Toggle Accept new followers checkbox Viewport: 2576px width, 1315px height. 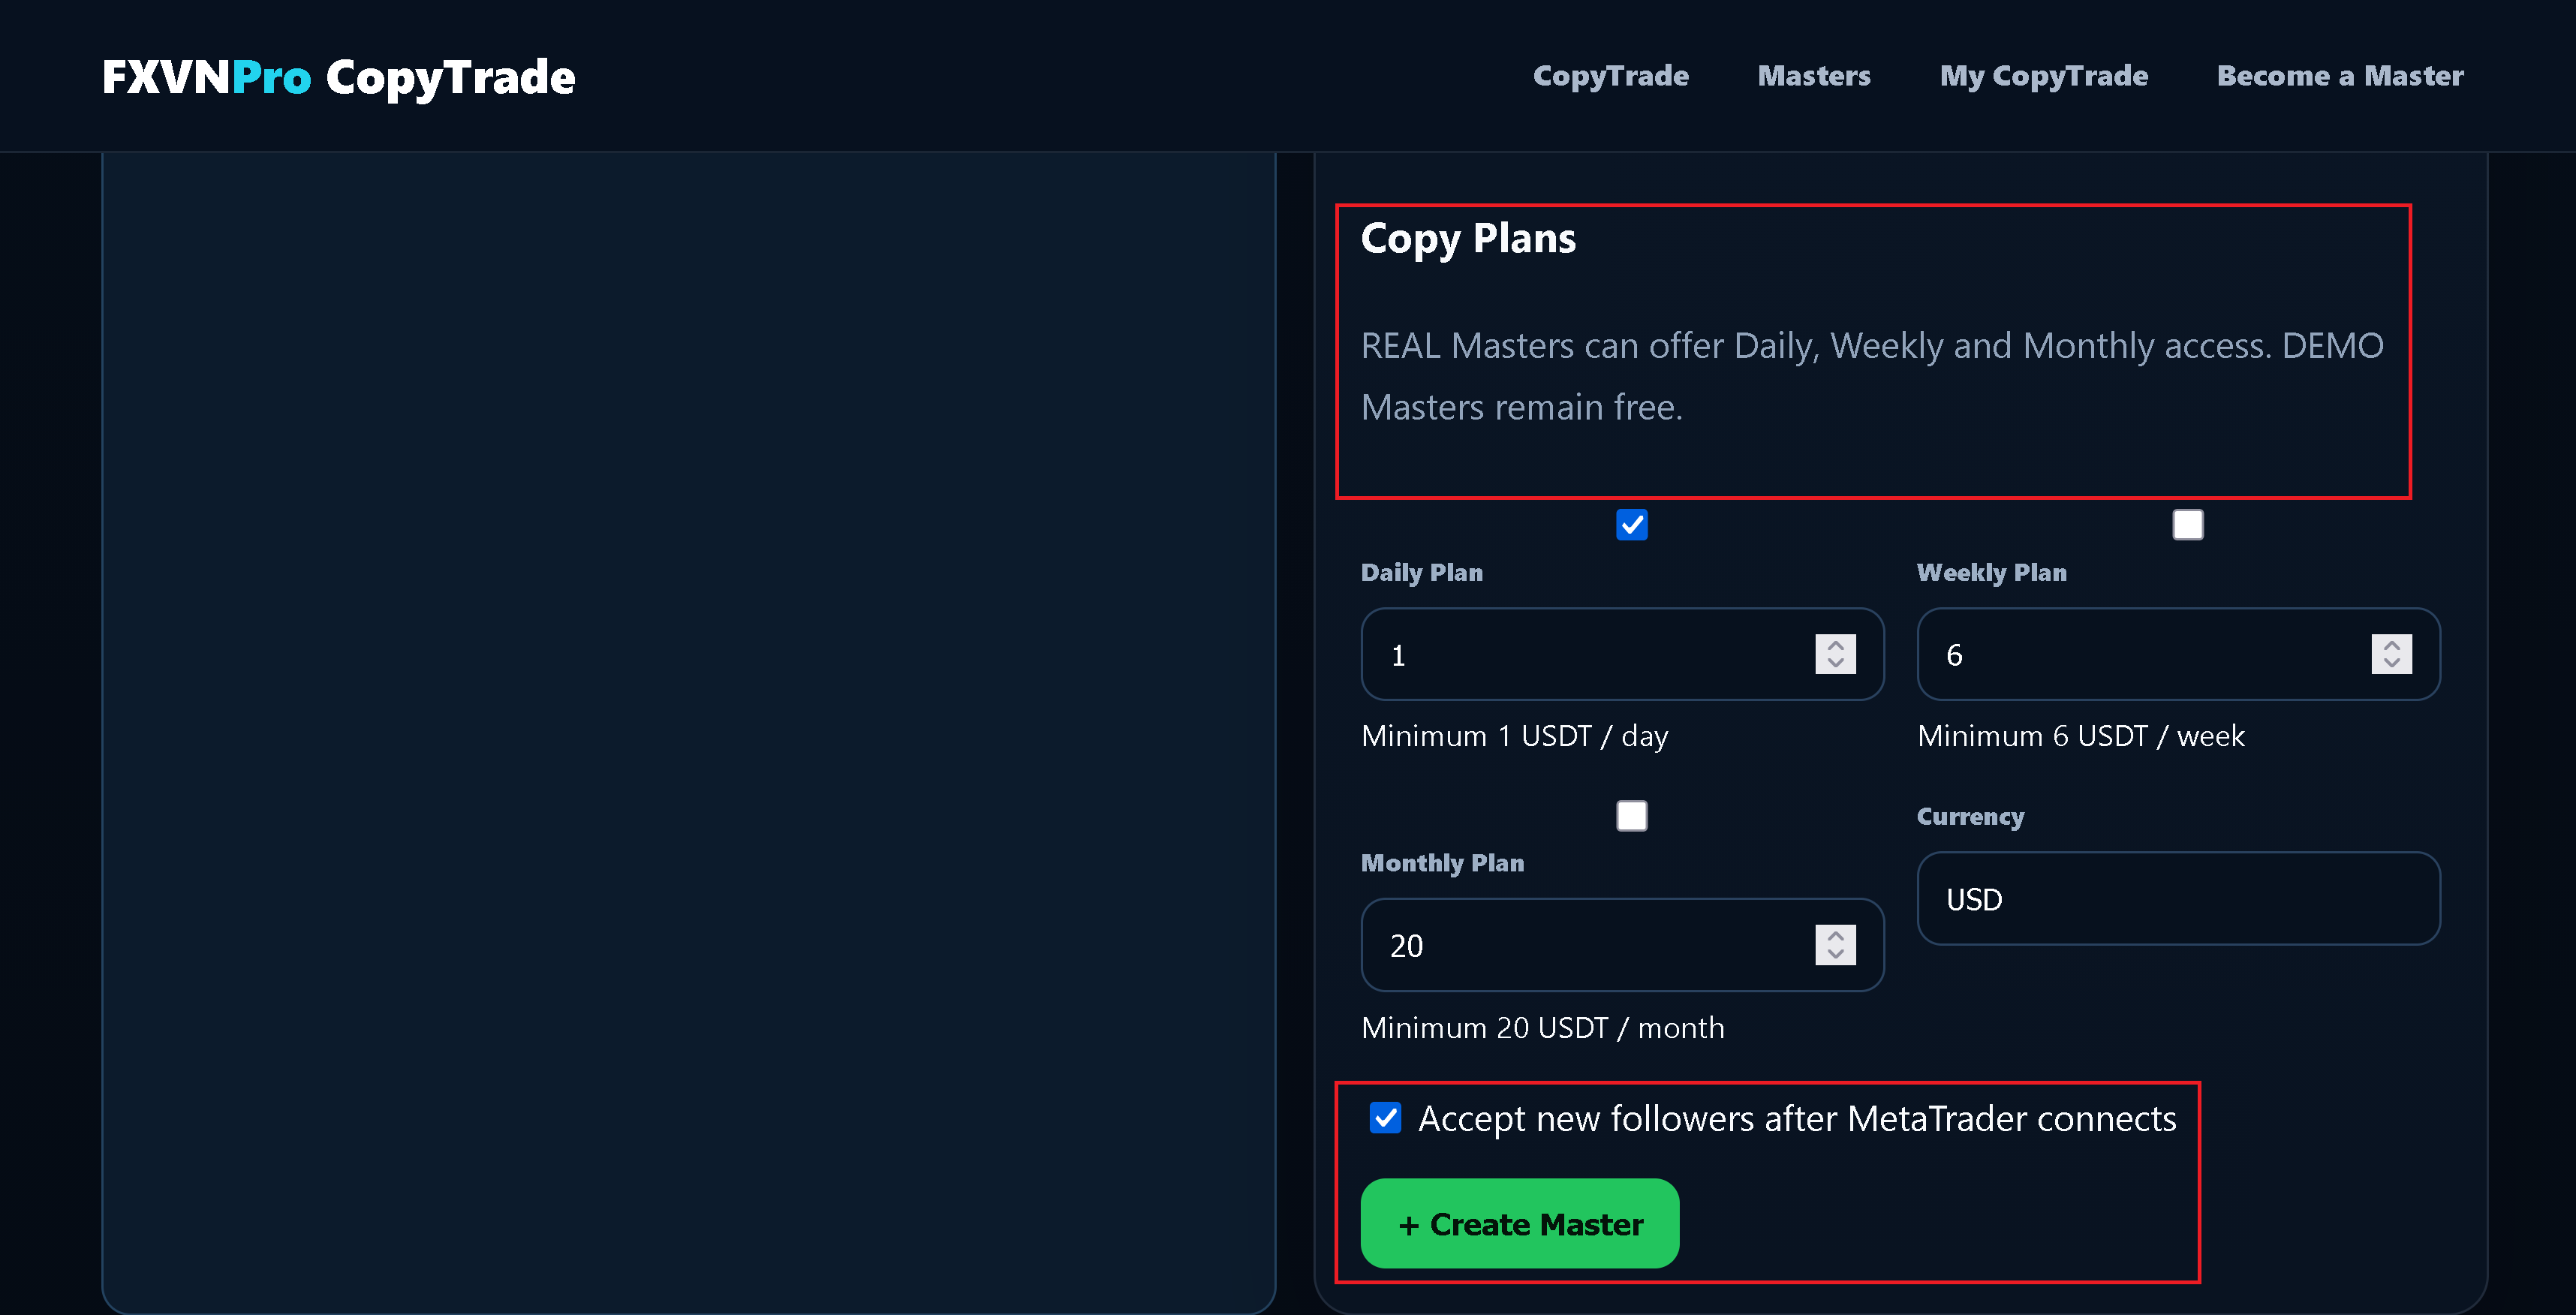click(x=1385, y=1117)
